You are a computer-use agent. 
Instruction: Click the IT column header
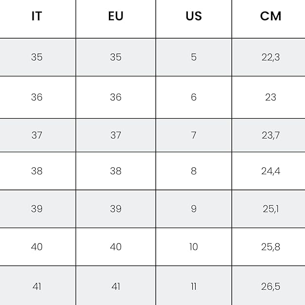pyautogui.click(x=37, y=16)
